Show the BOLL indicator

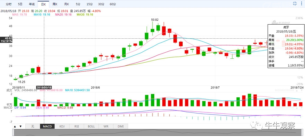pos(91,126)
